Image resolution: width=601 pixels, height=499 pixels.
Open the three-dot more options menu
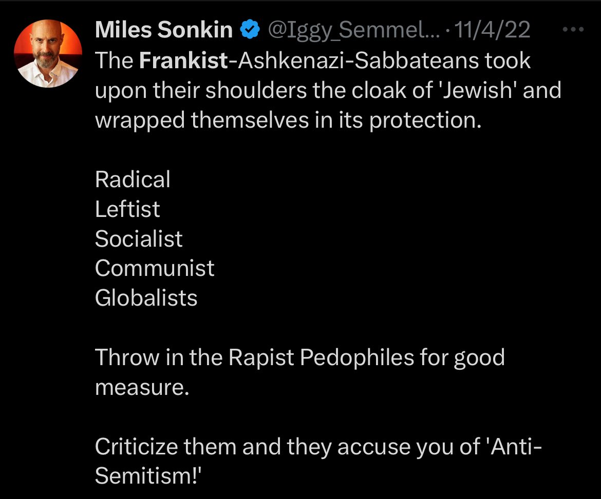tap(574, 30)
